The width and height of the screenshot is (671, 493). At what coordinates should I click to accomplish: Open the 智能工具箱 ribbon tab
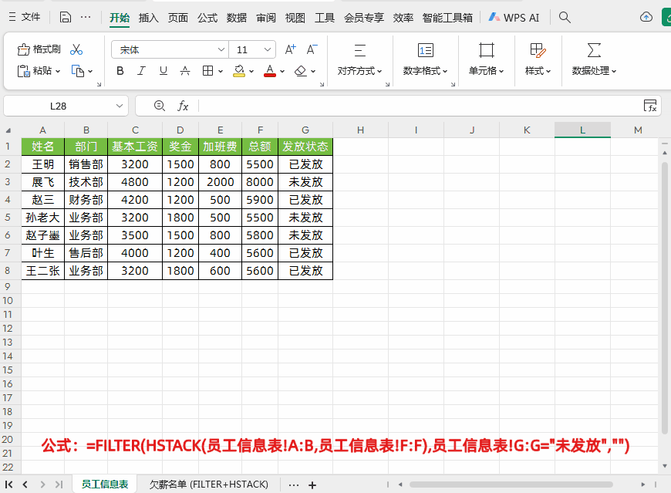point(447,18)
